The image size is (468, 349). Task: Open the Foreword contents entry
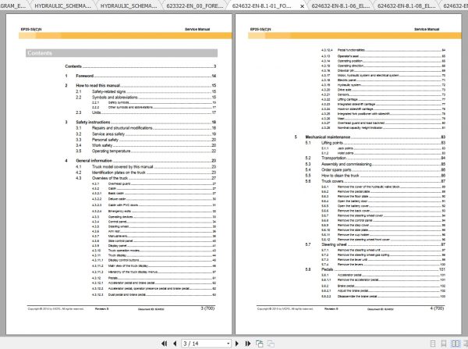[140, 76]
